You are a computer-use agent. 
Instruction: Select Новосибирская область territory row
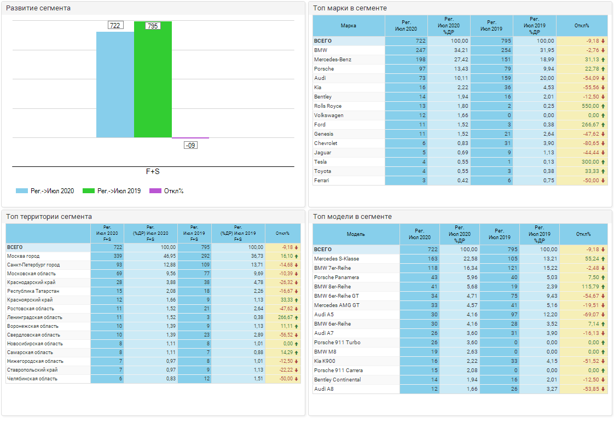(153, 344)
